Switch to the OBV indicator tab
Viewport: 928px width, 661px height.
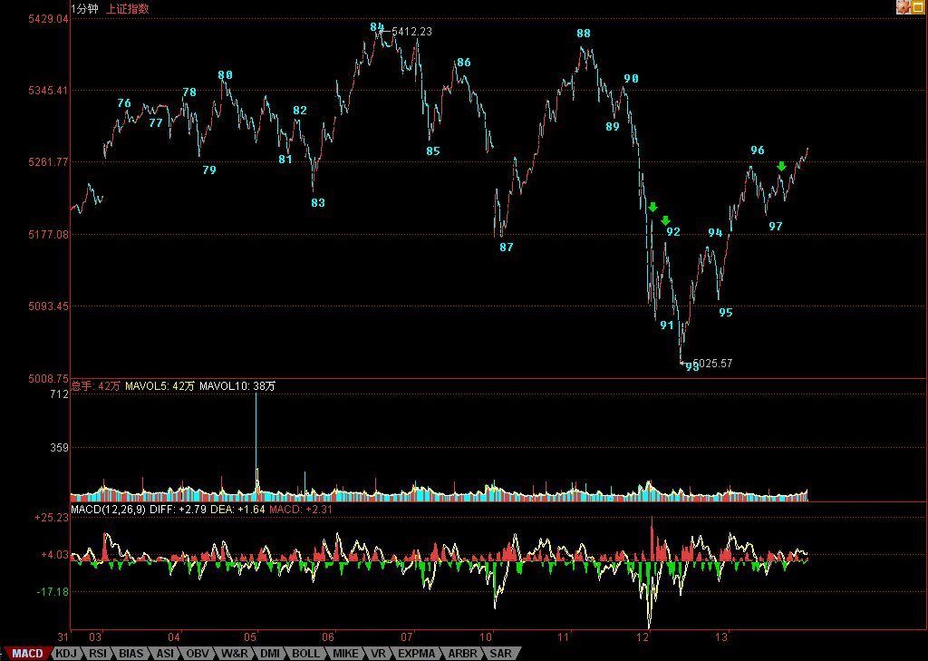pyautogui.click(x=198, y=653)
